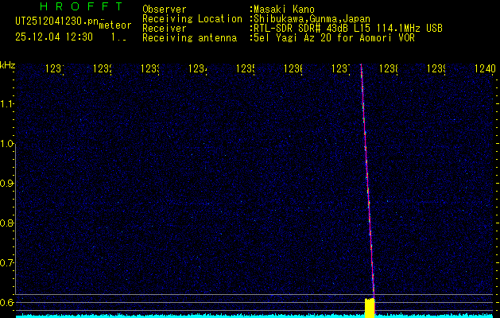Image resolution: width=500 pixels, height=318 pixels.
Task: Click the 0.7 kHz frequency tick
Action: pyautogui.click(x=8, y=262)
